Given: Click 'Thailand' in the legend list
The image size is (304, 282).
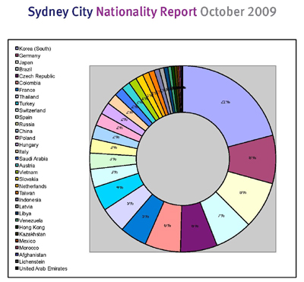Looking at the screenshot, I should pos(29,97).
